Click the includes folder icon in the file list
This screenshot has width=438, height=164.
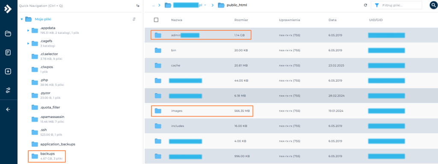click(158, 126)
